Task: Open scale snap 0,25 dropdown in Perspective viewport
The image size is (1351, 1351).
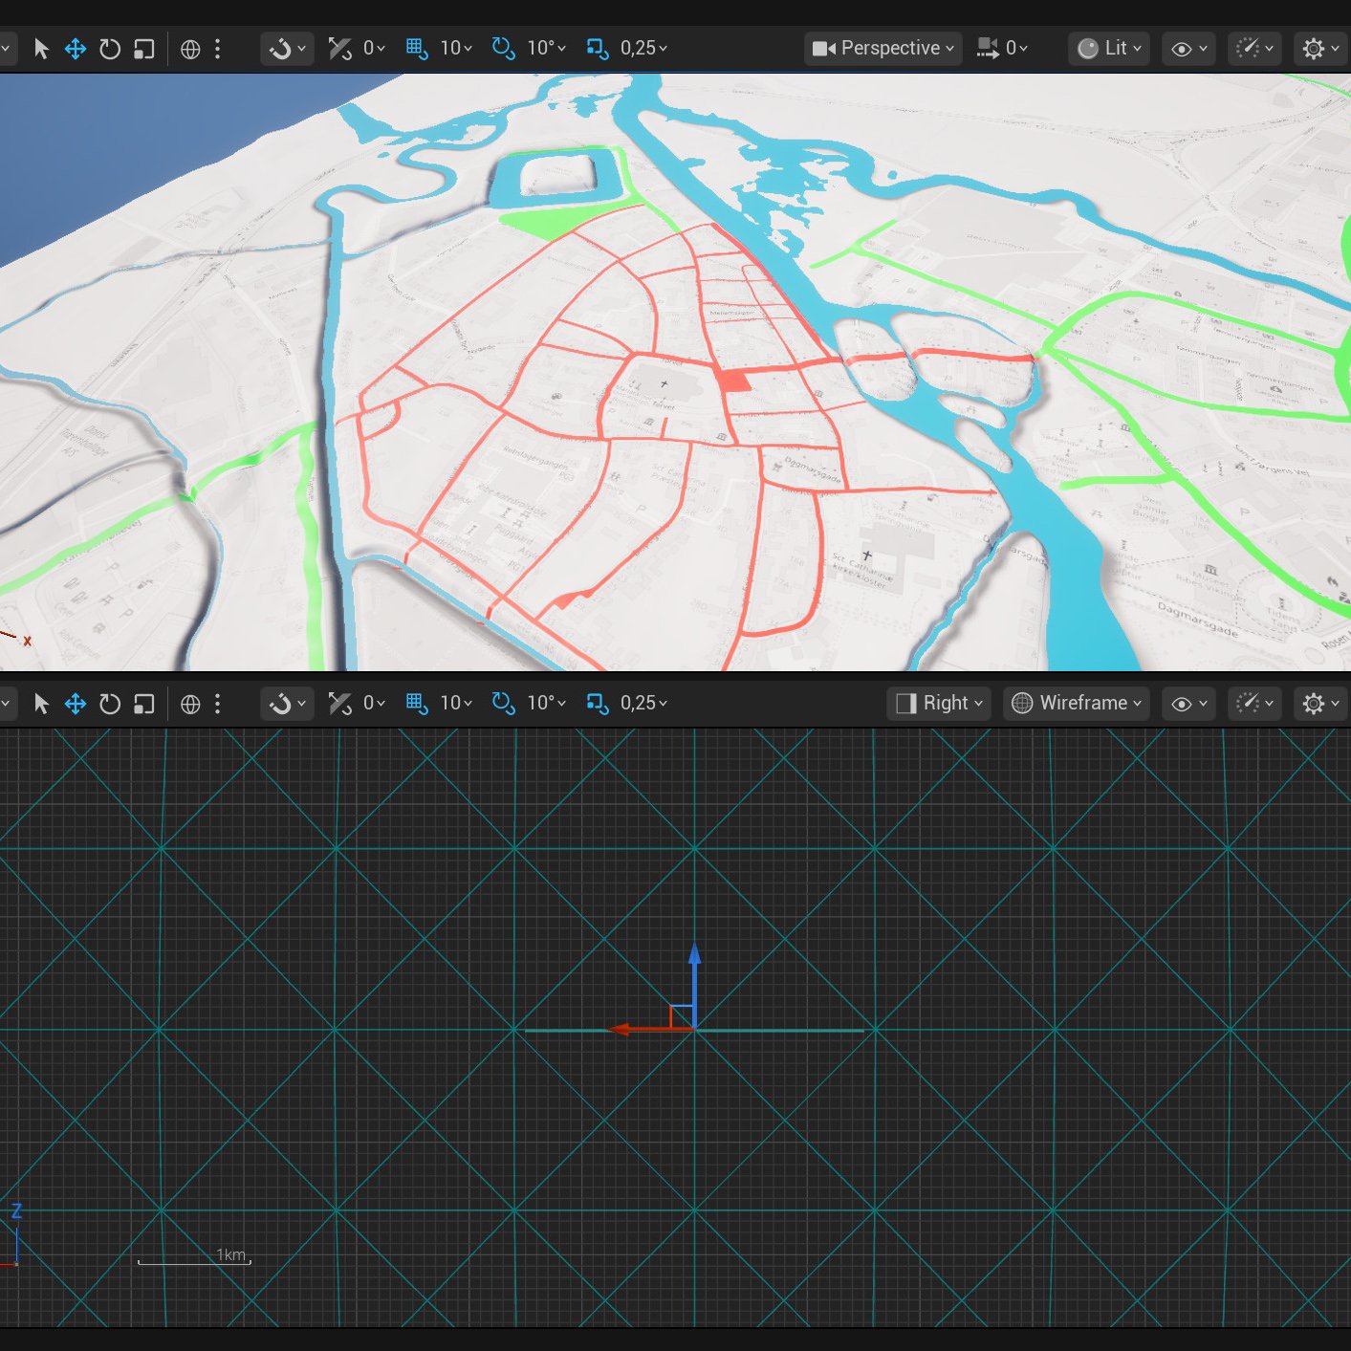Action: [643, 49]
